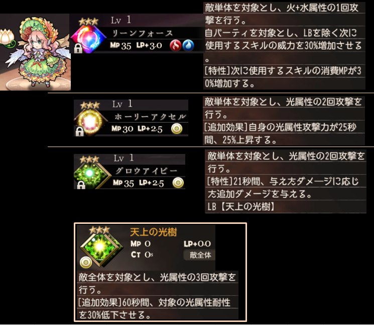
Task: Click the 天上の光樹 title text
Action: 154,232
